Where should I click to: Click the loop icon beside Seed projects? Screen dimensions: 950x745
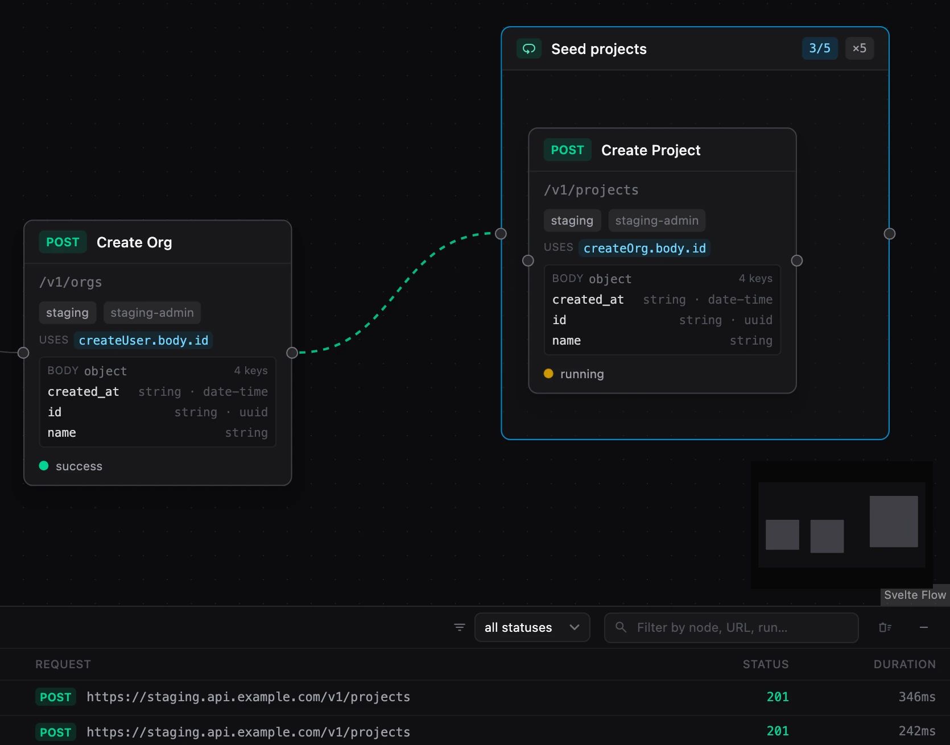(529, 49)
